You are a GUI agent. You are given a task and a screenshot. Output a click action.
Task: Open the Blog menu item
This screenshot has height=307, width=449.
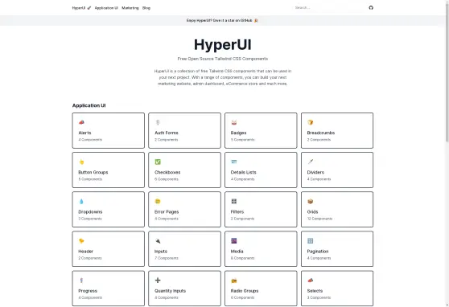click(146, 8)
